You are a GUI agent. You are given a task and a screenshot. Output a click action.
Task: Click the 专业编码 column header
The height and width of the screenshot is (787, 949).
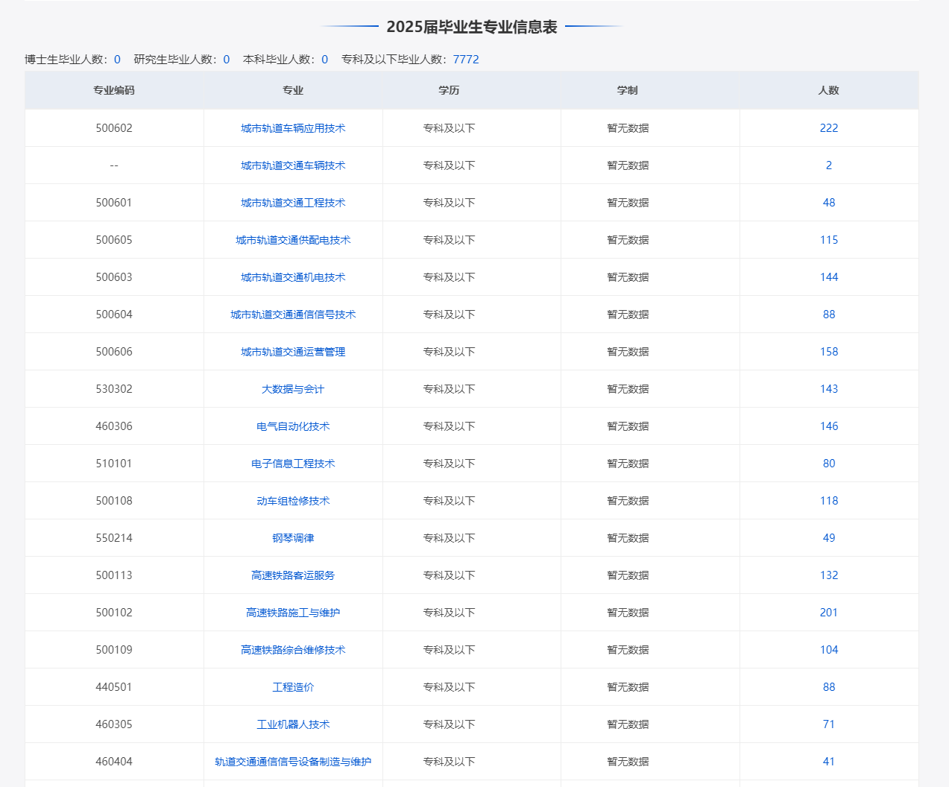click(114, 90)
